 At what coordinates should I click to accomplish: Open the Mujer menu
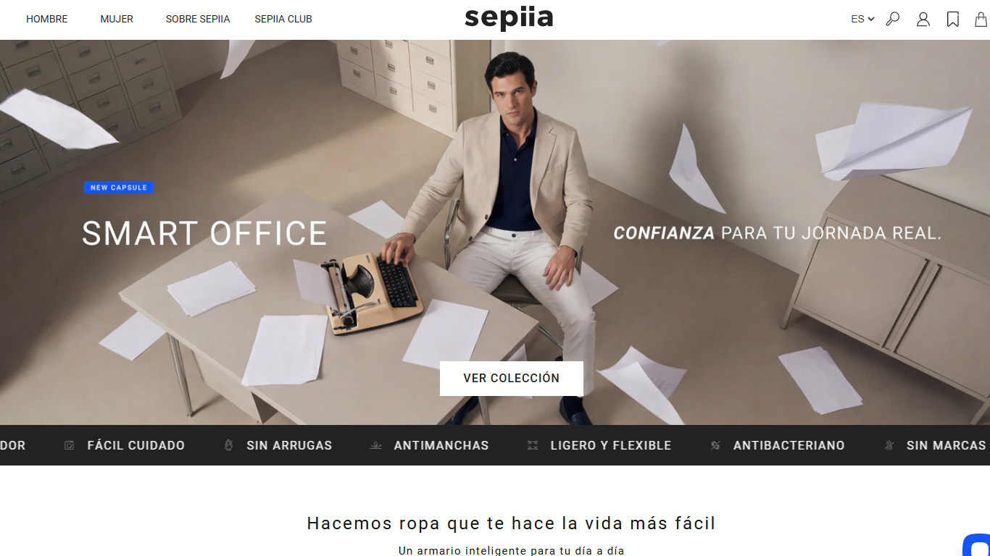pyautogui.click(x=117, y=19)
